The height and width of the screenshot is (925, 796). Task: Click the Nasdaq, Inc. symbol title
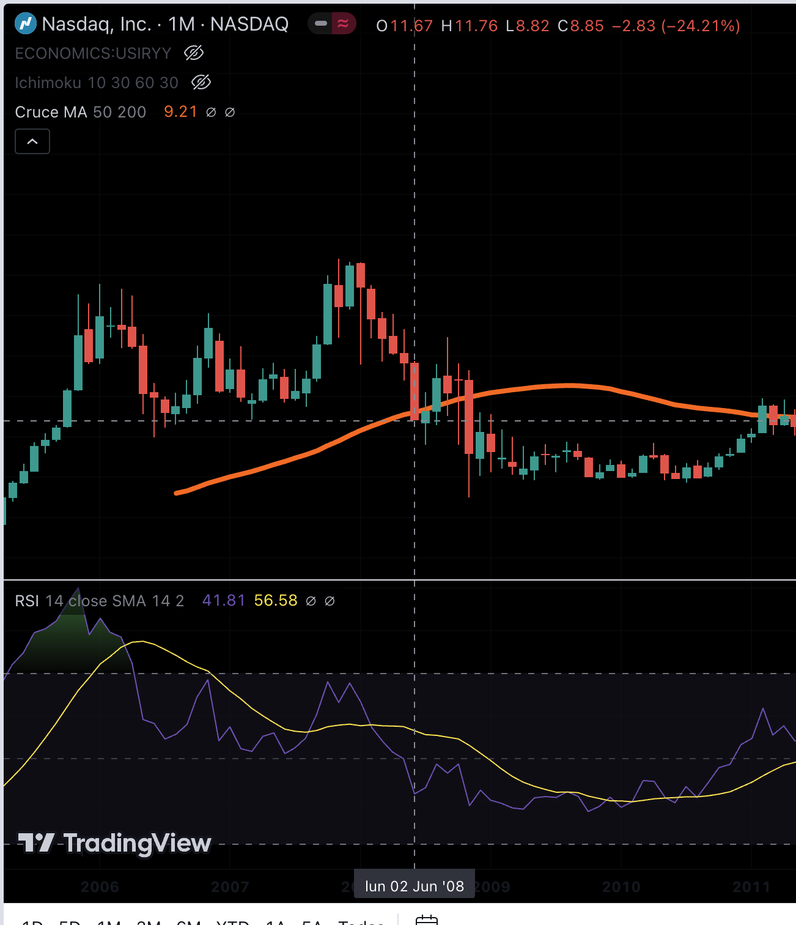[97, 24]
